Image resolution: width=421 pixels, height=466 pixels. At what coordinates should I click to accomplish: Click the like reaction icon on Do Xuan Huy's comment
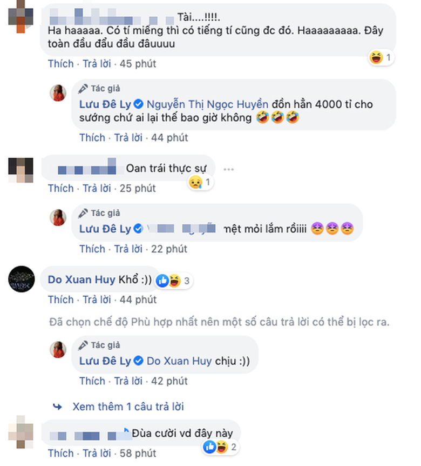coord(162,281)
